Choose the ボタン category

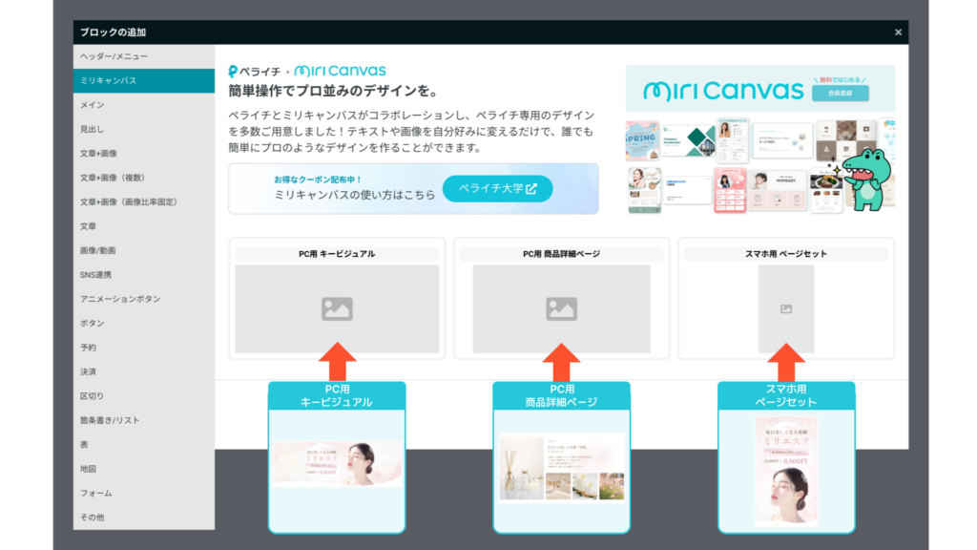point(144,324)
